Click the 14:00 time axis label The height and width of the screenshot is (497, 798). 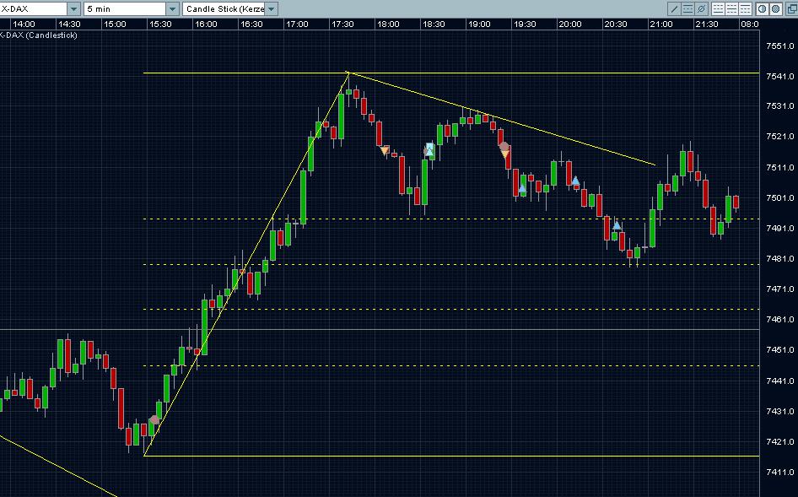tap(24, 24)
